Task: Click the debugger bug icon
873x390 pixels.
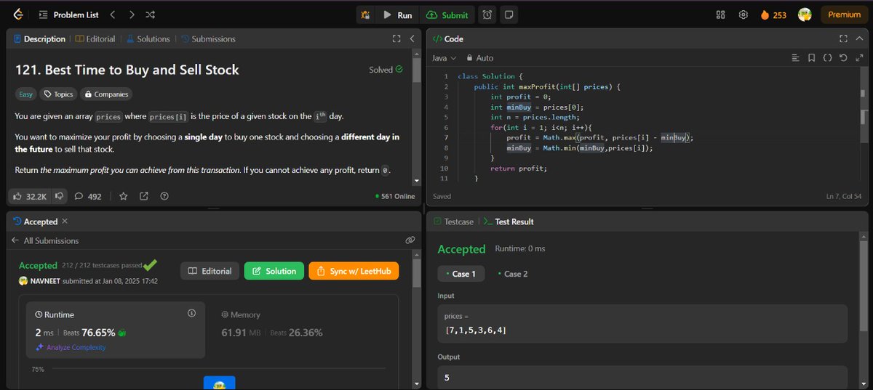Action: 364,15
